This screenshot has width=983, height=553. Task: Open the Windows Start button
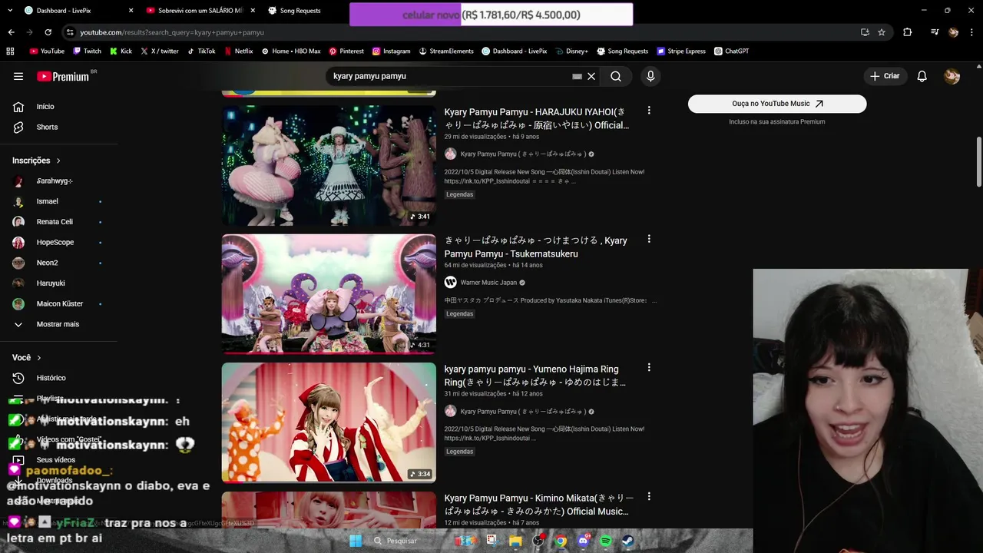(356, 541)
